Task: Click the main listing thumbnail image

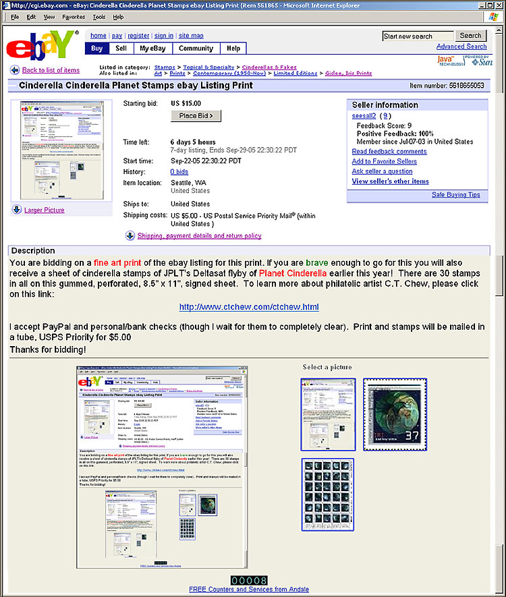Action: [x=61, y=150]
